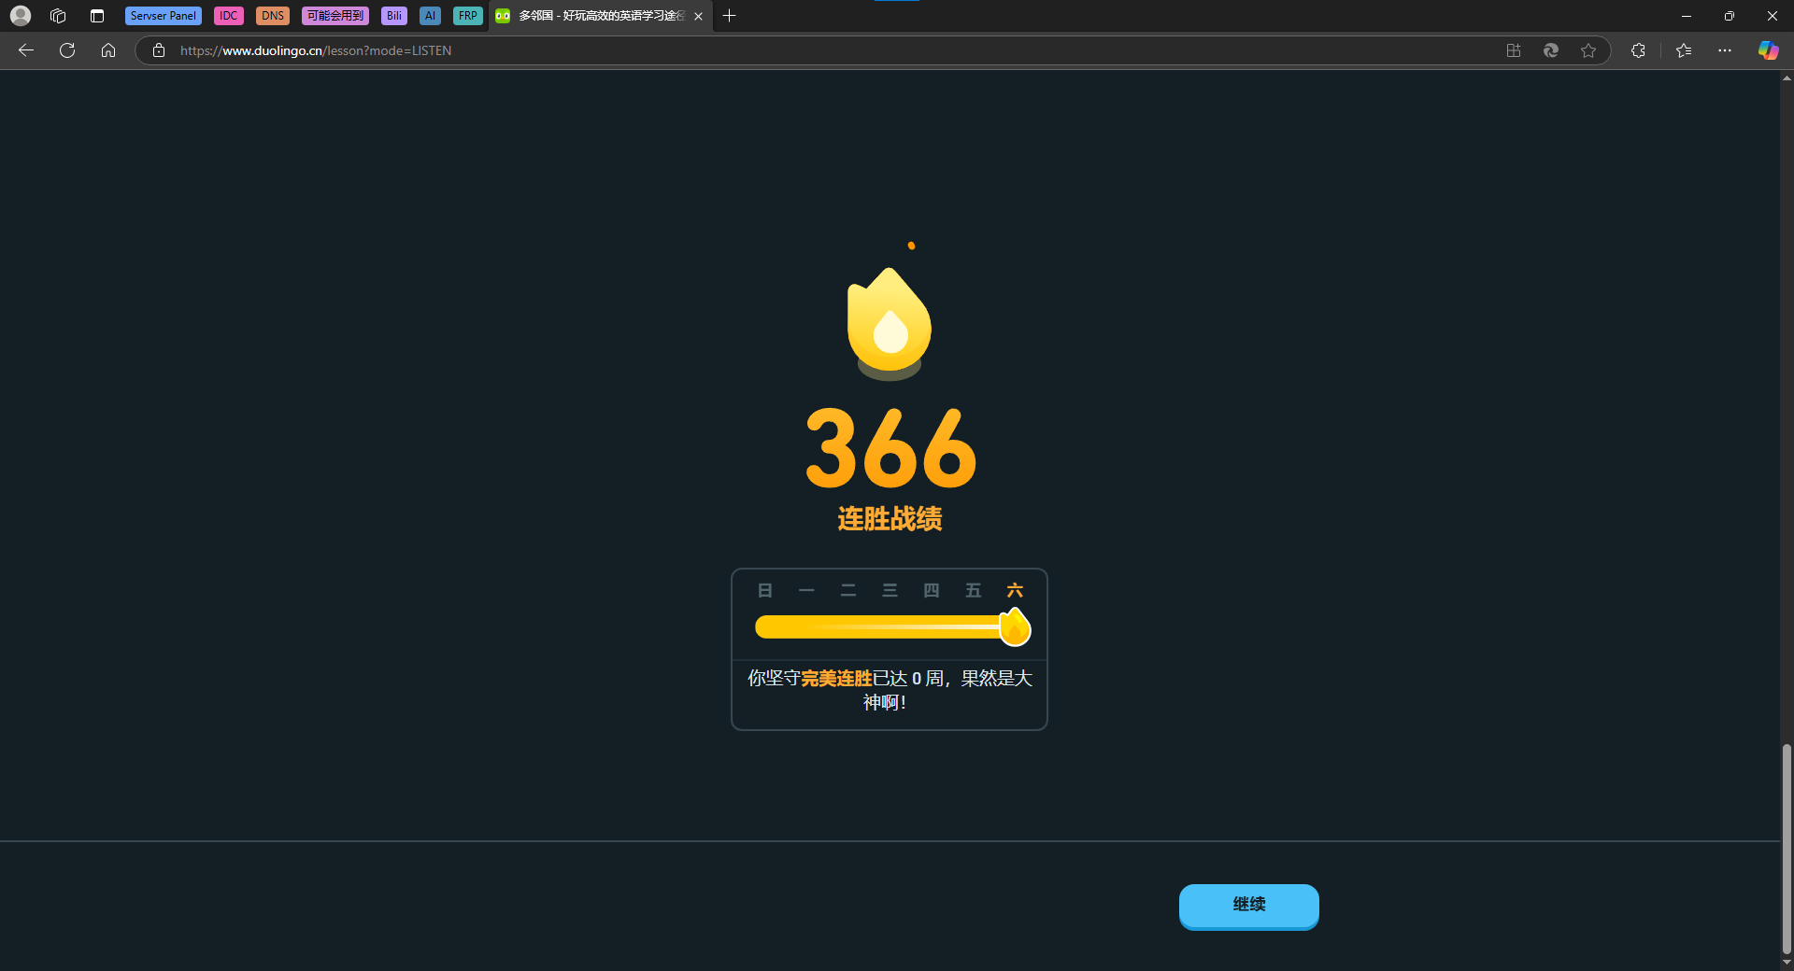
Task: Open the Settings and more menu
Action: tap(1725, 50)
